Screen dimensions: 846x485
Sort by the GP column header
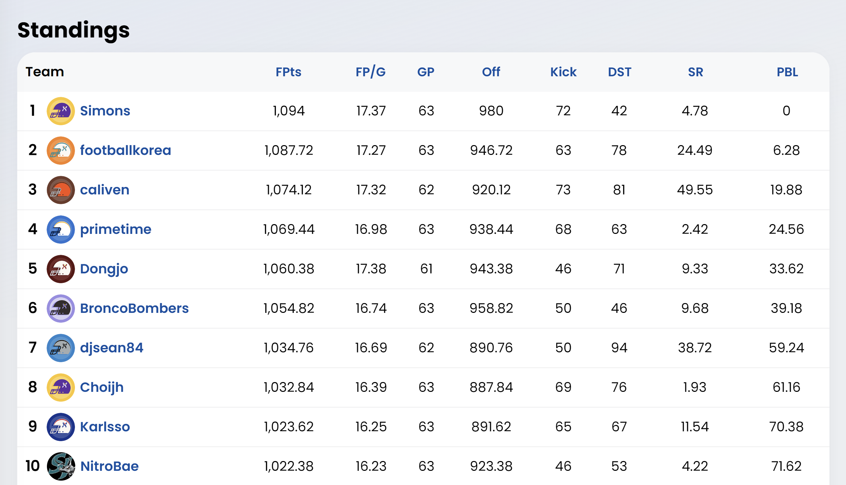click(426, 72)
